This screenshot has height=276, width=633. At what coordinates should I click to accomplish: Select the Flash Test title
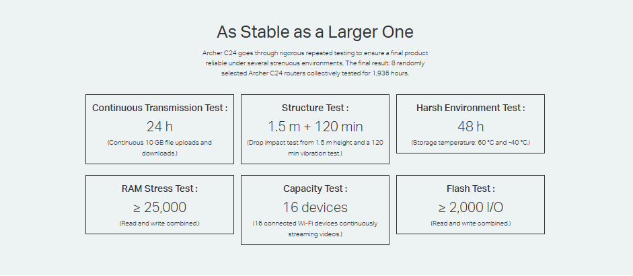coord(470,188)
